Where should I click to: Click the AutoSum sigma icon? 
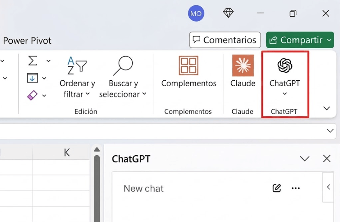(32, 61)
